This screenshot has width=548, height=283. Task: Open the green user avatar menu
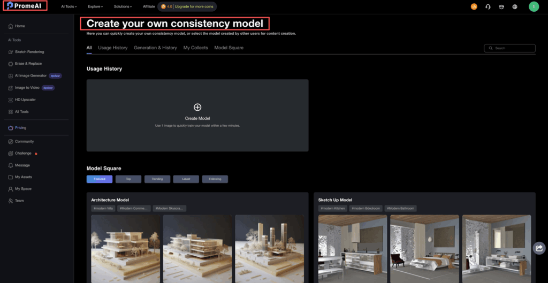click(534, 6)
